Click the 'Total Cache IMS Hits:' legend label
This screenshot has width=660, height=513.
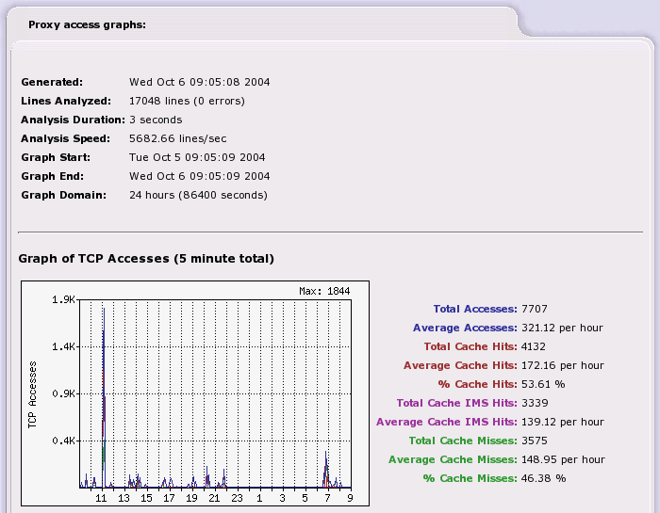[x=456, y=403]
